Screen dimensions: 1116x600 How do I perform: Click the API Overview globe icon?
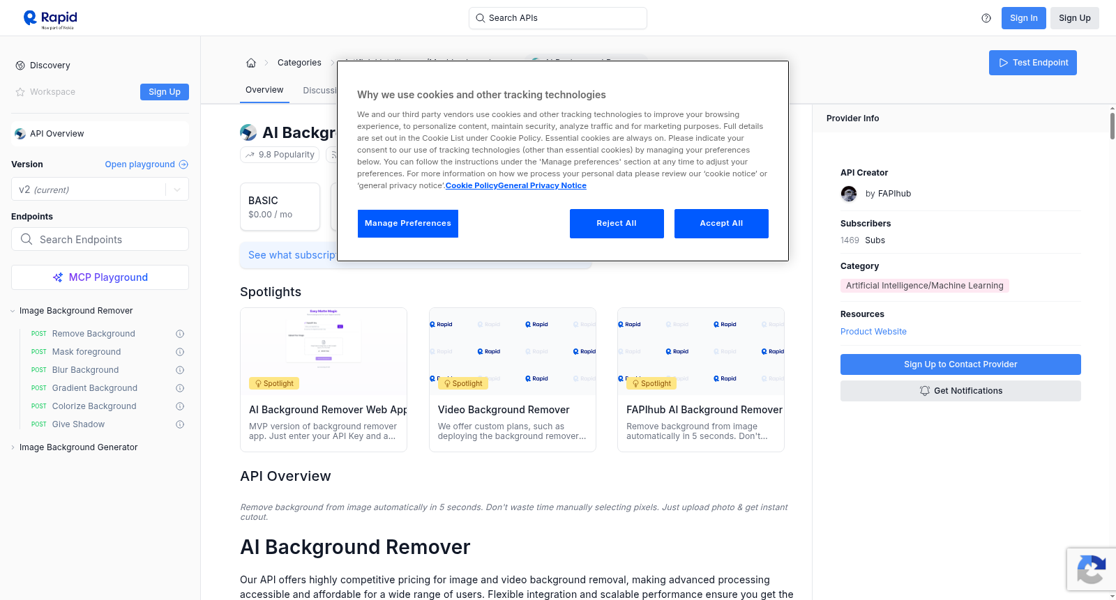[x=20, y=134]
